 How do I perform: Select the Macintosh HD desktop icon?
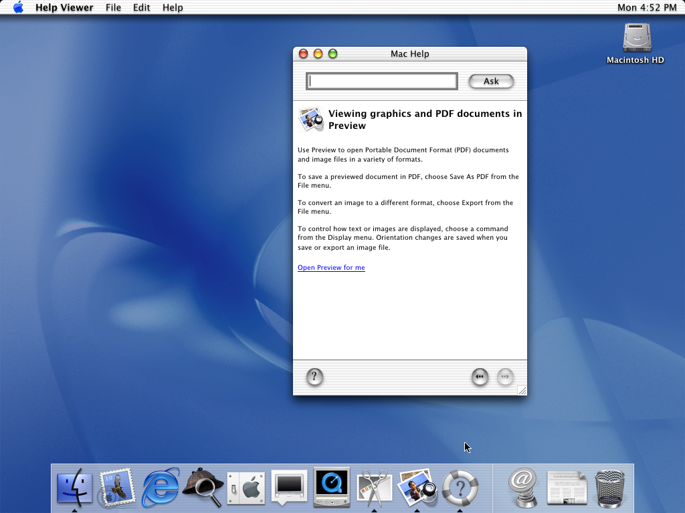636,43
